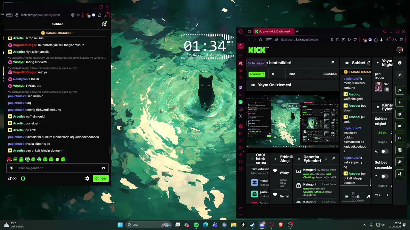The height and width of the screenshot is (230, 410).
Task: Pop out the session statistics panel
Action: (332, 63)
